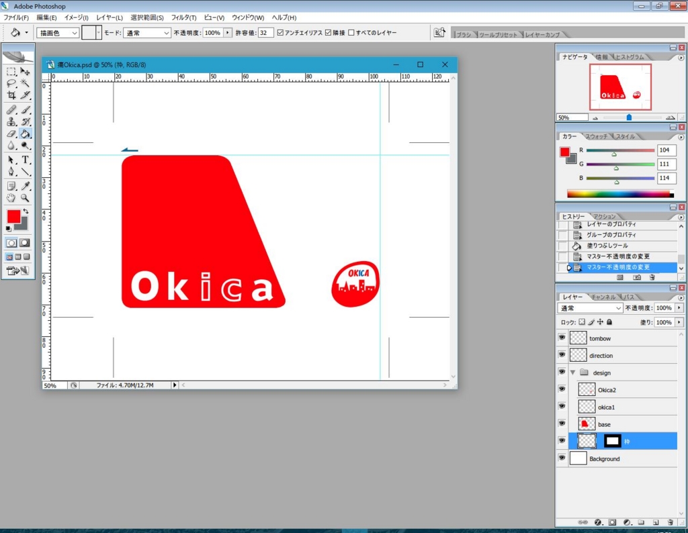This screenshot has height=533, width=688.
Task: Open the layer blend mode dropdown
Action: [x=590, y=308]
